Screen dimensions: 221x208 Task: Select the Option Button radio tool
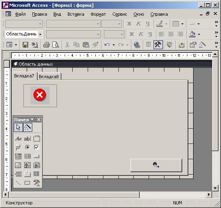pos(27,148)
